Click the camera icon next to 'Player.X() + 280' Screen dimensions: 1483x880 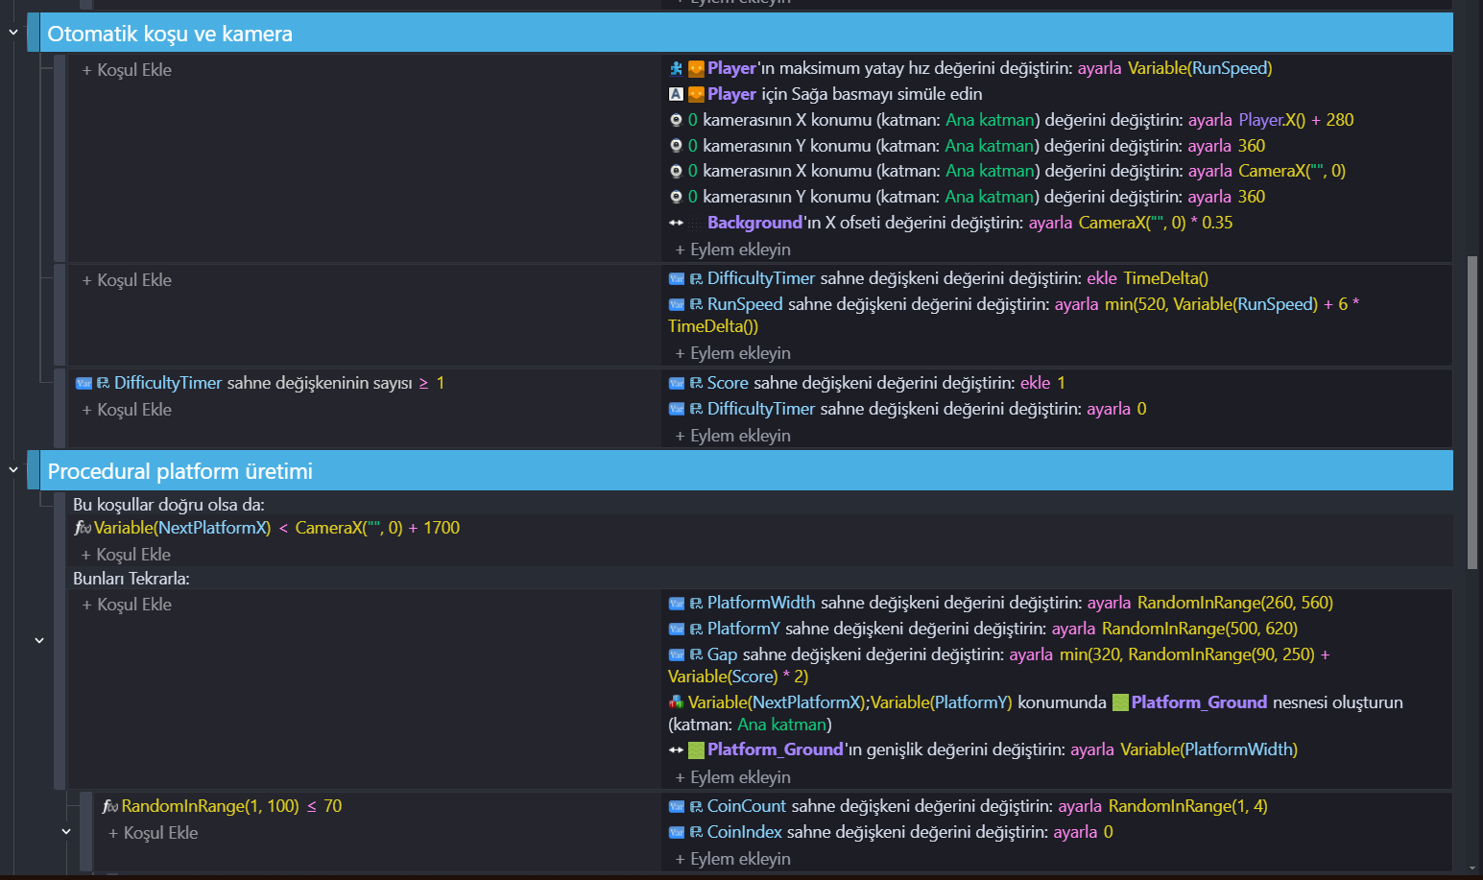pos(676,120)
